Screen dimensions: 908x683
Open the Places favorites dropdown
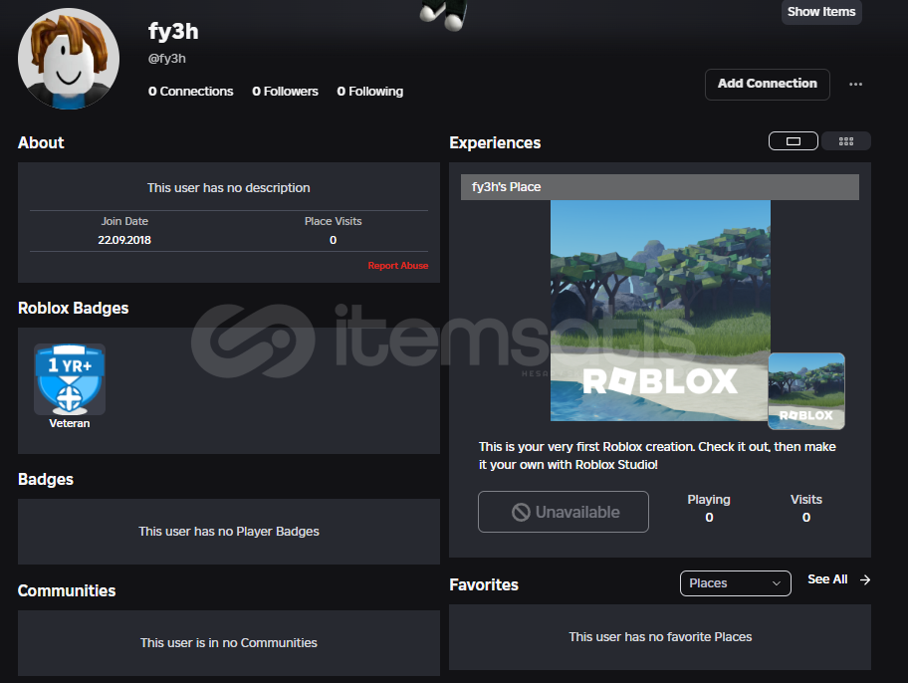tap(735, 583)
